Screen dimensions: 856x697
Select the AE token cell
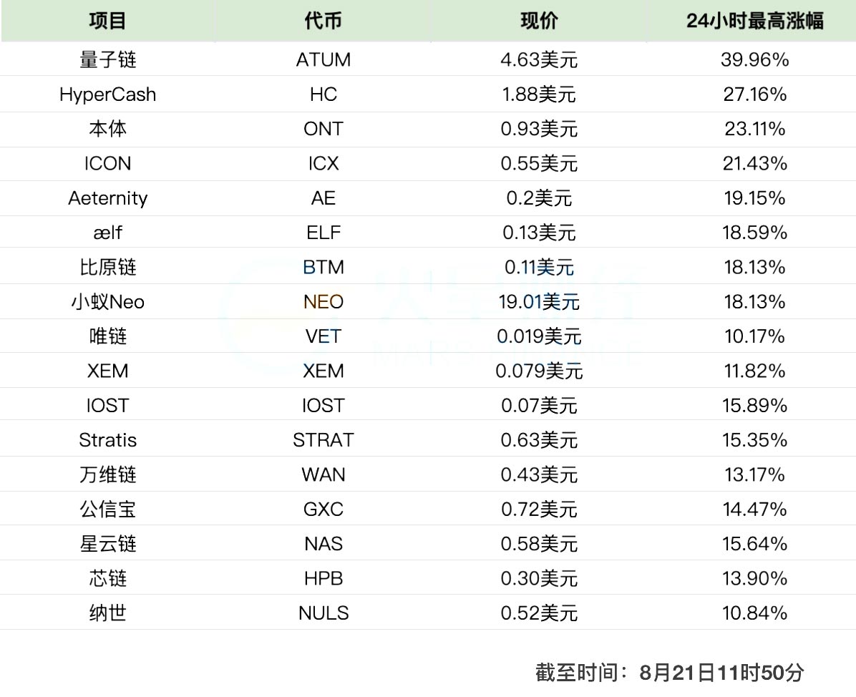point(324,198)
